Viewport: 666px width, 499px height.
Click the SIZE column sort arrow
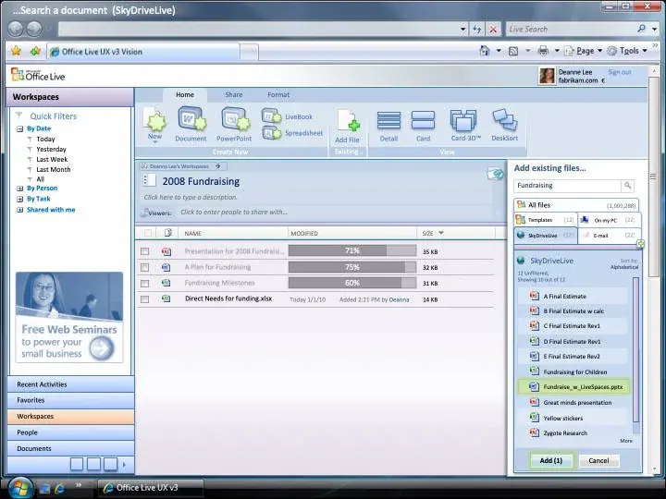[x=441, y=233]
